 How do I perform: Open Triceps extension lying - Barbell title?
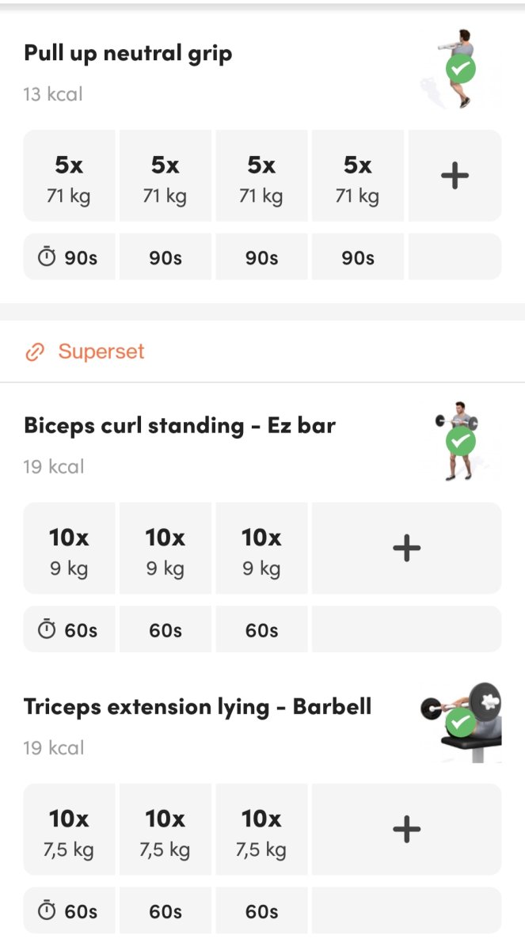click(197, 707)
